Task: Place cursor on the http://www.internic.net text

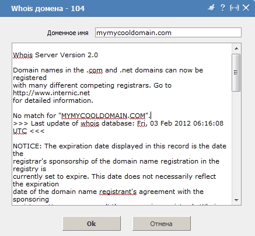Action: 51,93
